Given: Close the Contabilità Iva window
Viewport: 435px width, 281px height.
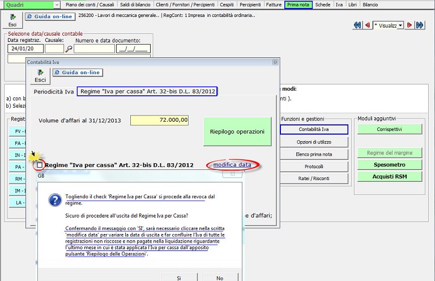Looking at the screenshot, I should 275,62.
